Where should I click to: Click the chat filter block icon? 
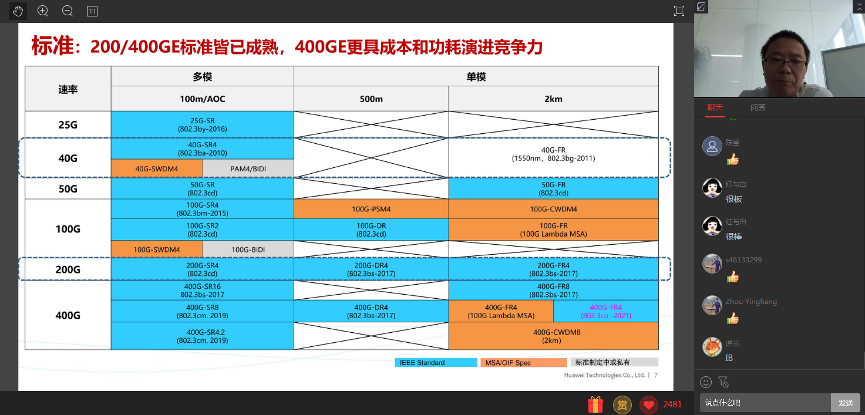click(x=723, y=382)
